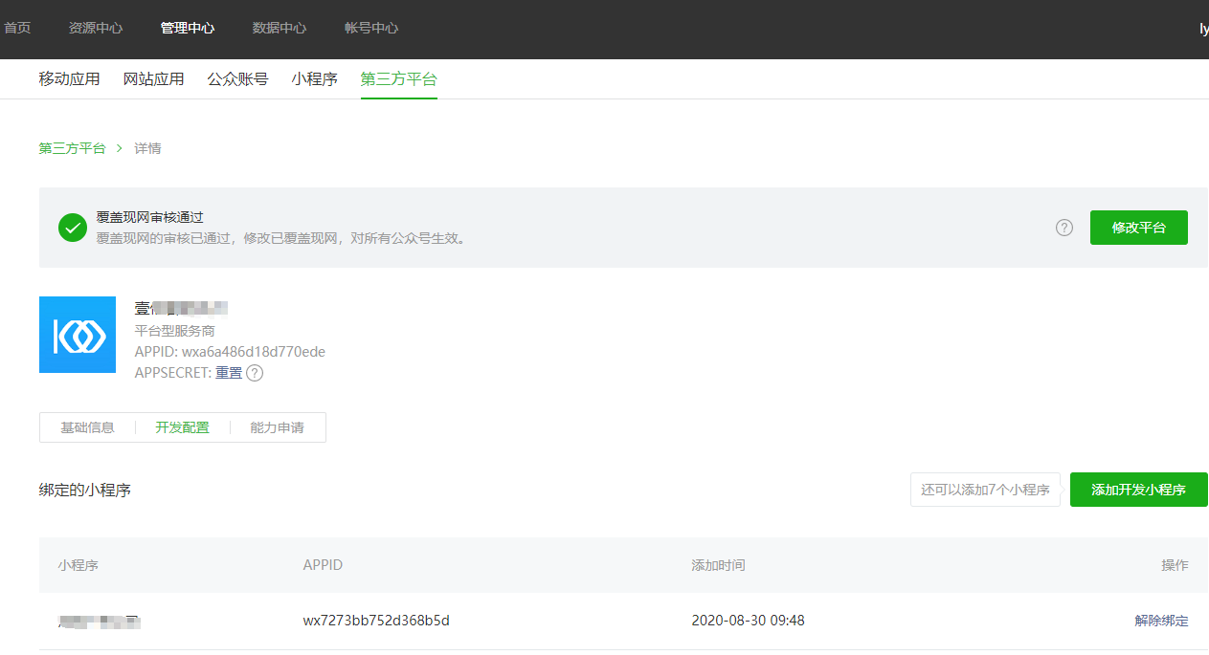Image resolution: width=1209 pixels, height=655 pixels.
Task: Click 重置 to reset the APPSECRET
Action: [x=229, y=373]
